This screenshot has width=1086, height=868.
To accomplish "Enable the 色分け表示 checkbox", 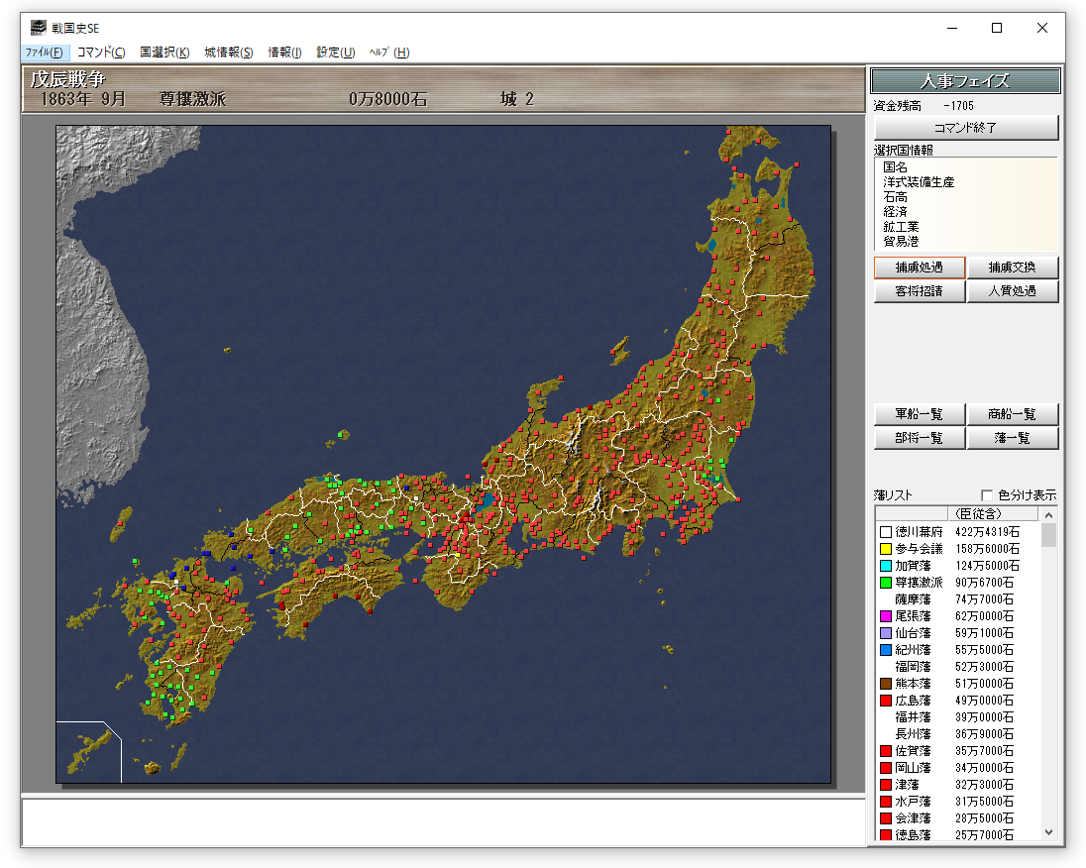I will 987,495.
